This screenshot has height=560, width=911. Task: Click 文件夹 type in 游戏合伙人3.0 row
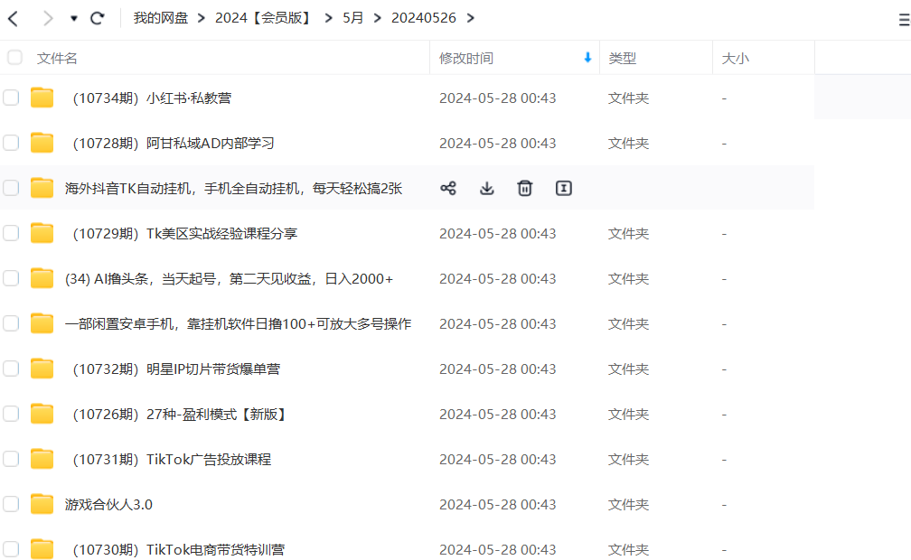coord(629,505)
